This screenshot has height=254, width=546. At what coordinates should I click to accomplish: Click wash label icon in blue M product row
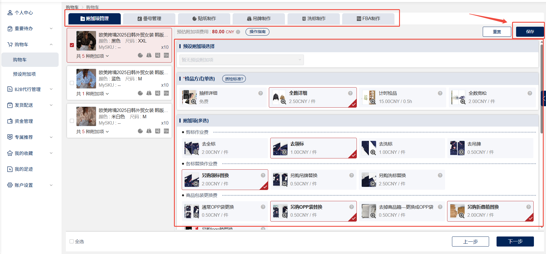click(x=158, y=93)
